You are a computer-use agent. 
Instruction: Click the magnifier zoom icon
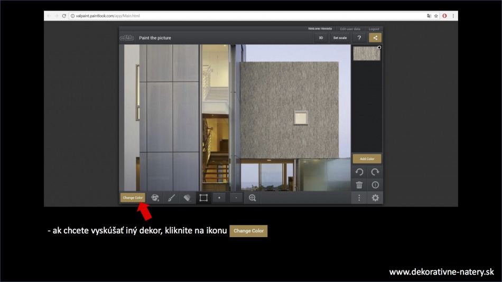[x=253, y=198]
